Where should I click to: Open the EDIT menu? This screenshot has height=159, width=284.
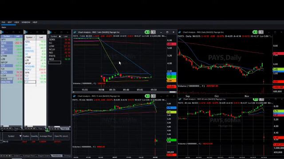[x=10, y=23]
